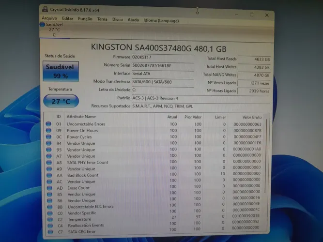
Task: Click the Atual column header
Action: [x=172, y=117]
